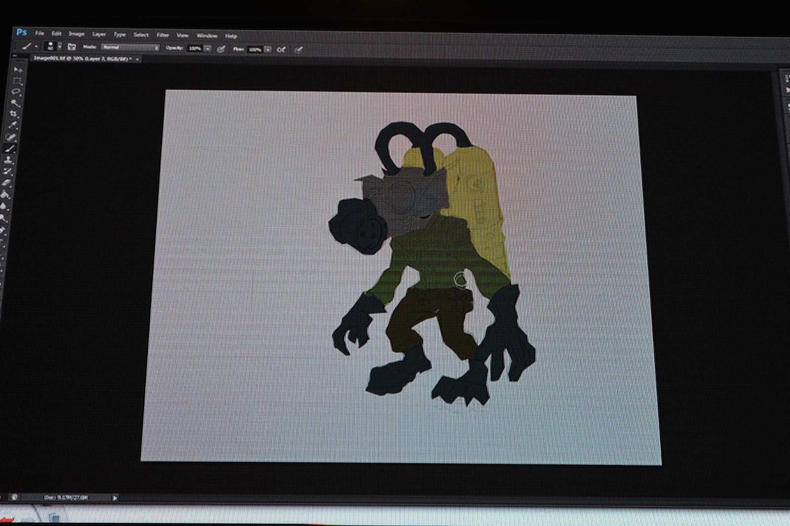This screenshot has width=790, height=526.
Task: Open the Help menu
Action: point(231,36)
